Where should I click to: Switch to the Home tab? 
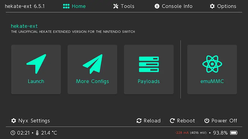tap(74, 6)
